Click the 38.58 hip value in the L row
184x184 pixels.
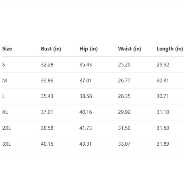click(x=86, y=96)
